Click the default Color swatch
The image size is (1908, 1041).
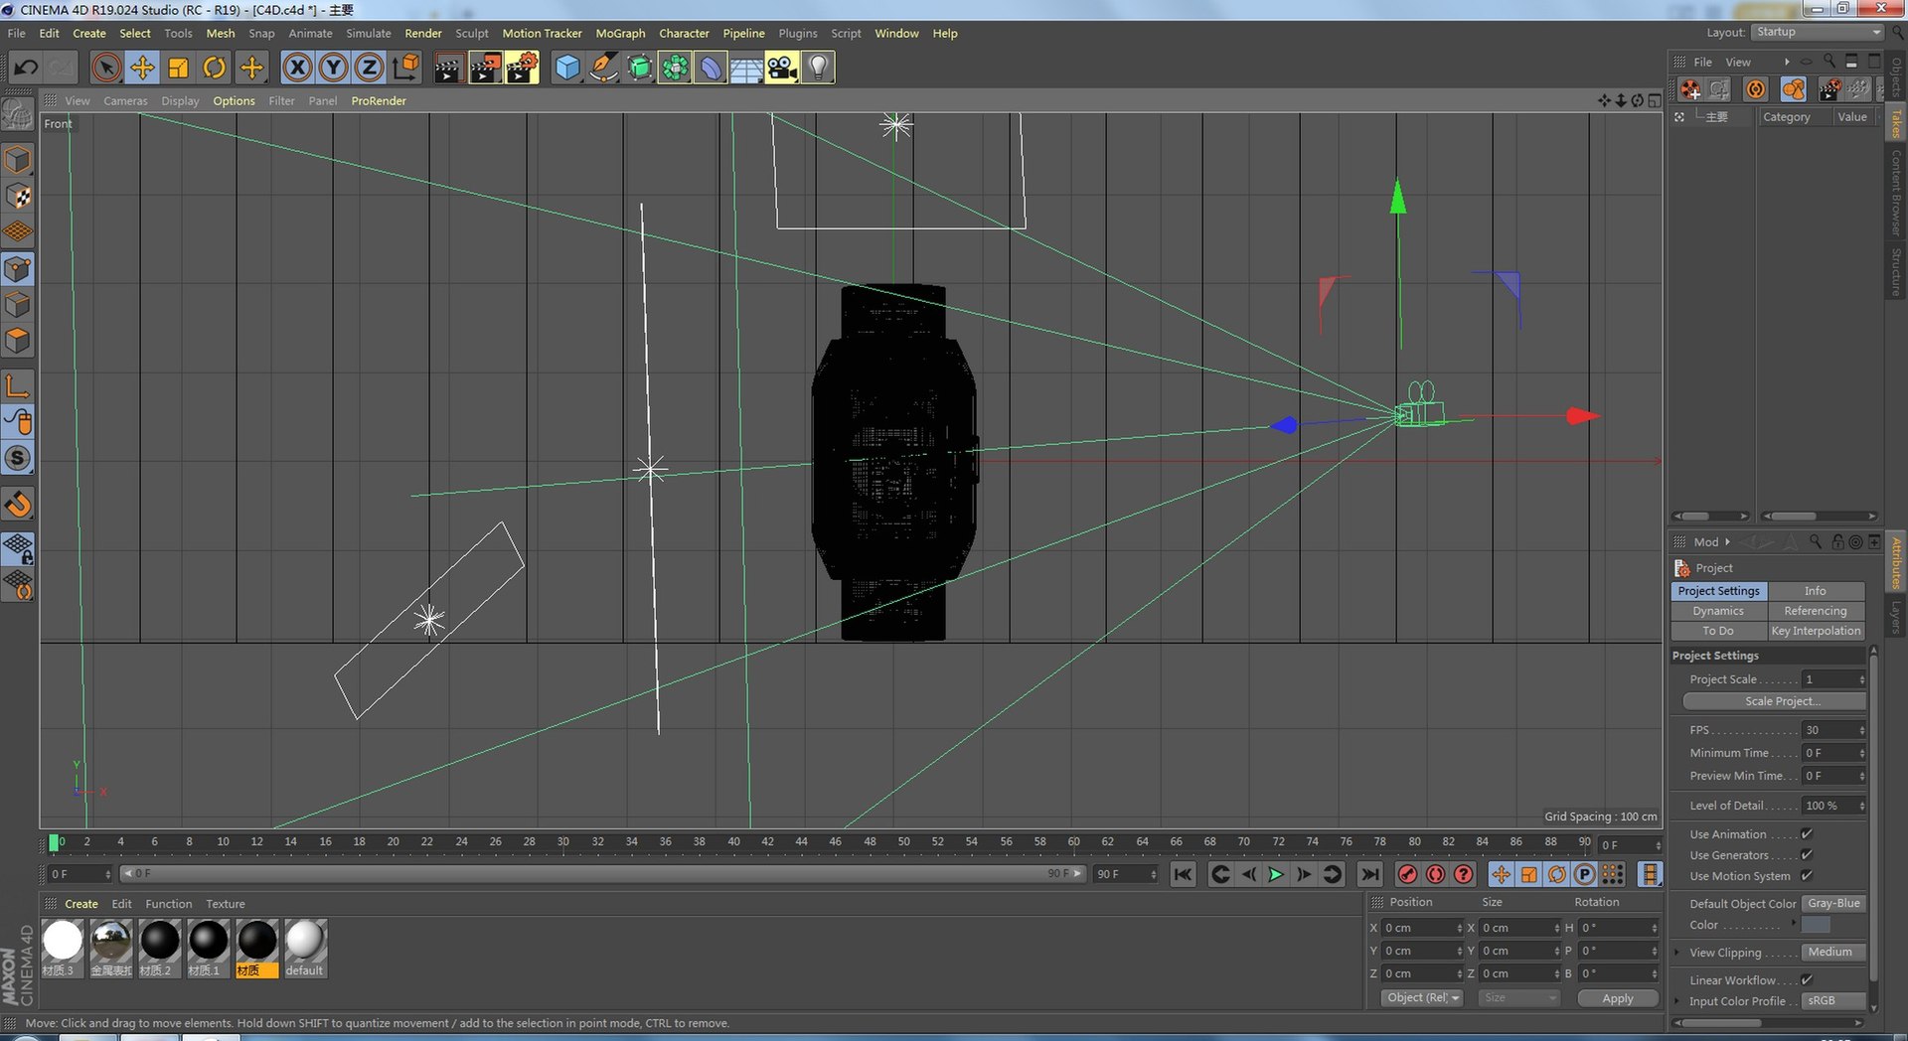[1815, 925]
